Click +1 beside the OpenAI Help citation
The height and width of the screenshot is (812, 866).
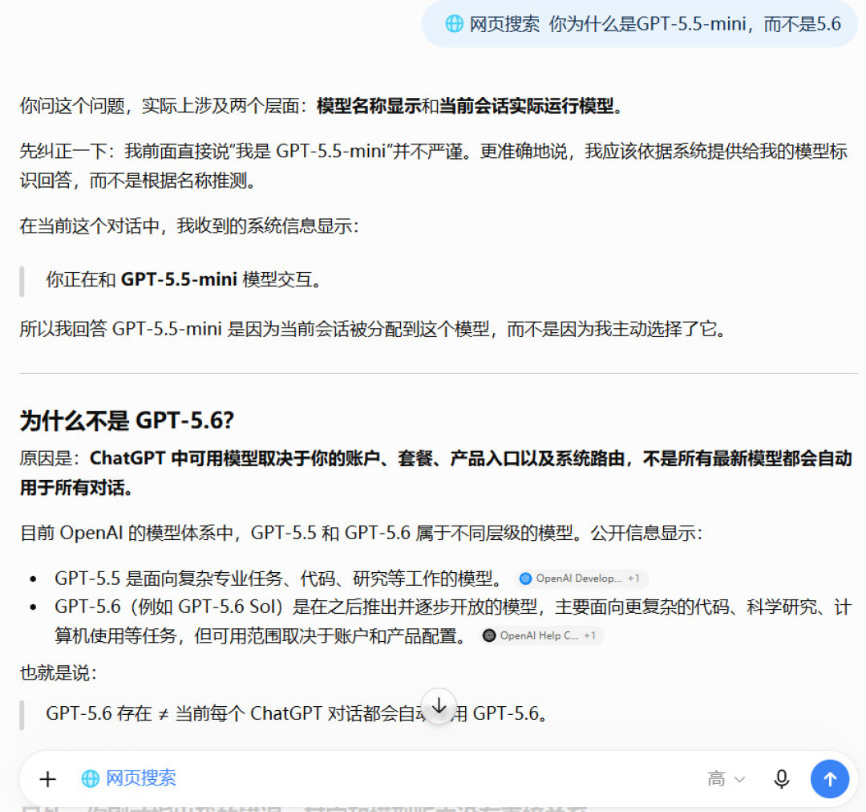(590, 635)
